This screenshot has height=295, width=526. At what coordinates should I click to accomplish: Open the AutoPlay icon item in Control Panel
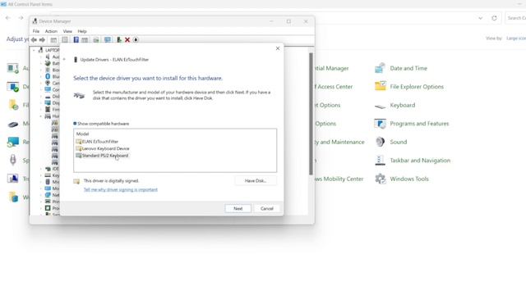point(13,68)
